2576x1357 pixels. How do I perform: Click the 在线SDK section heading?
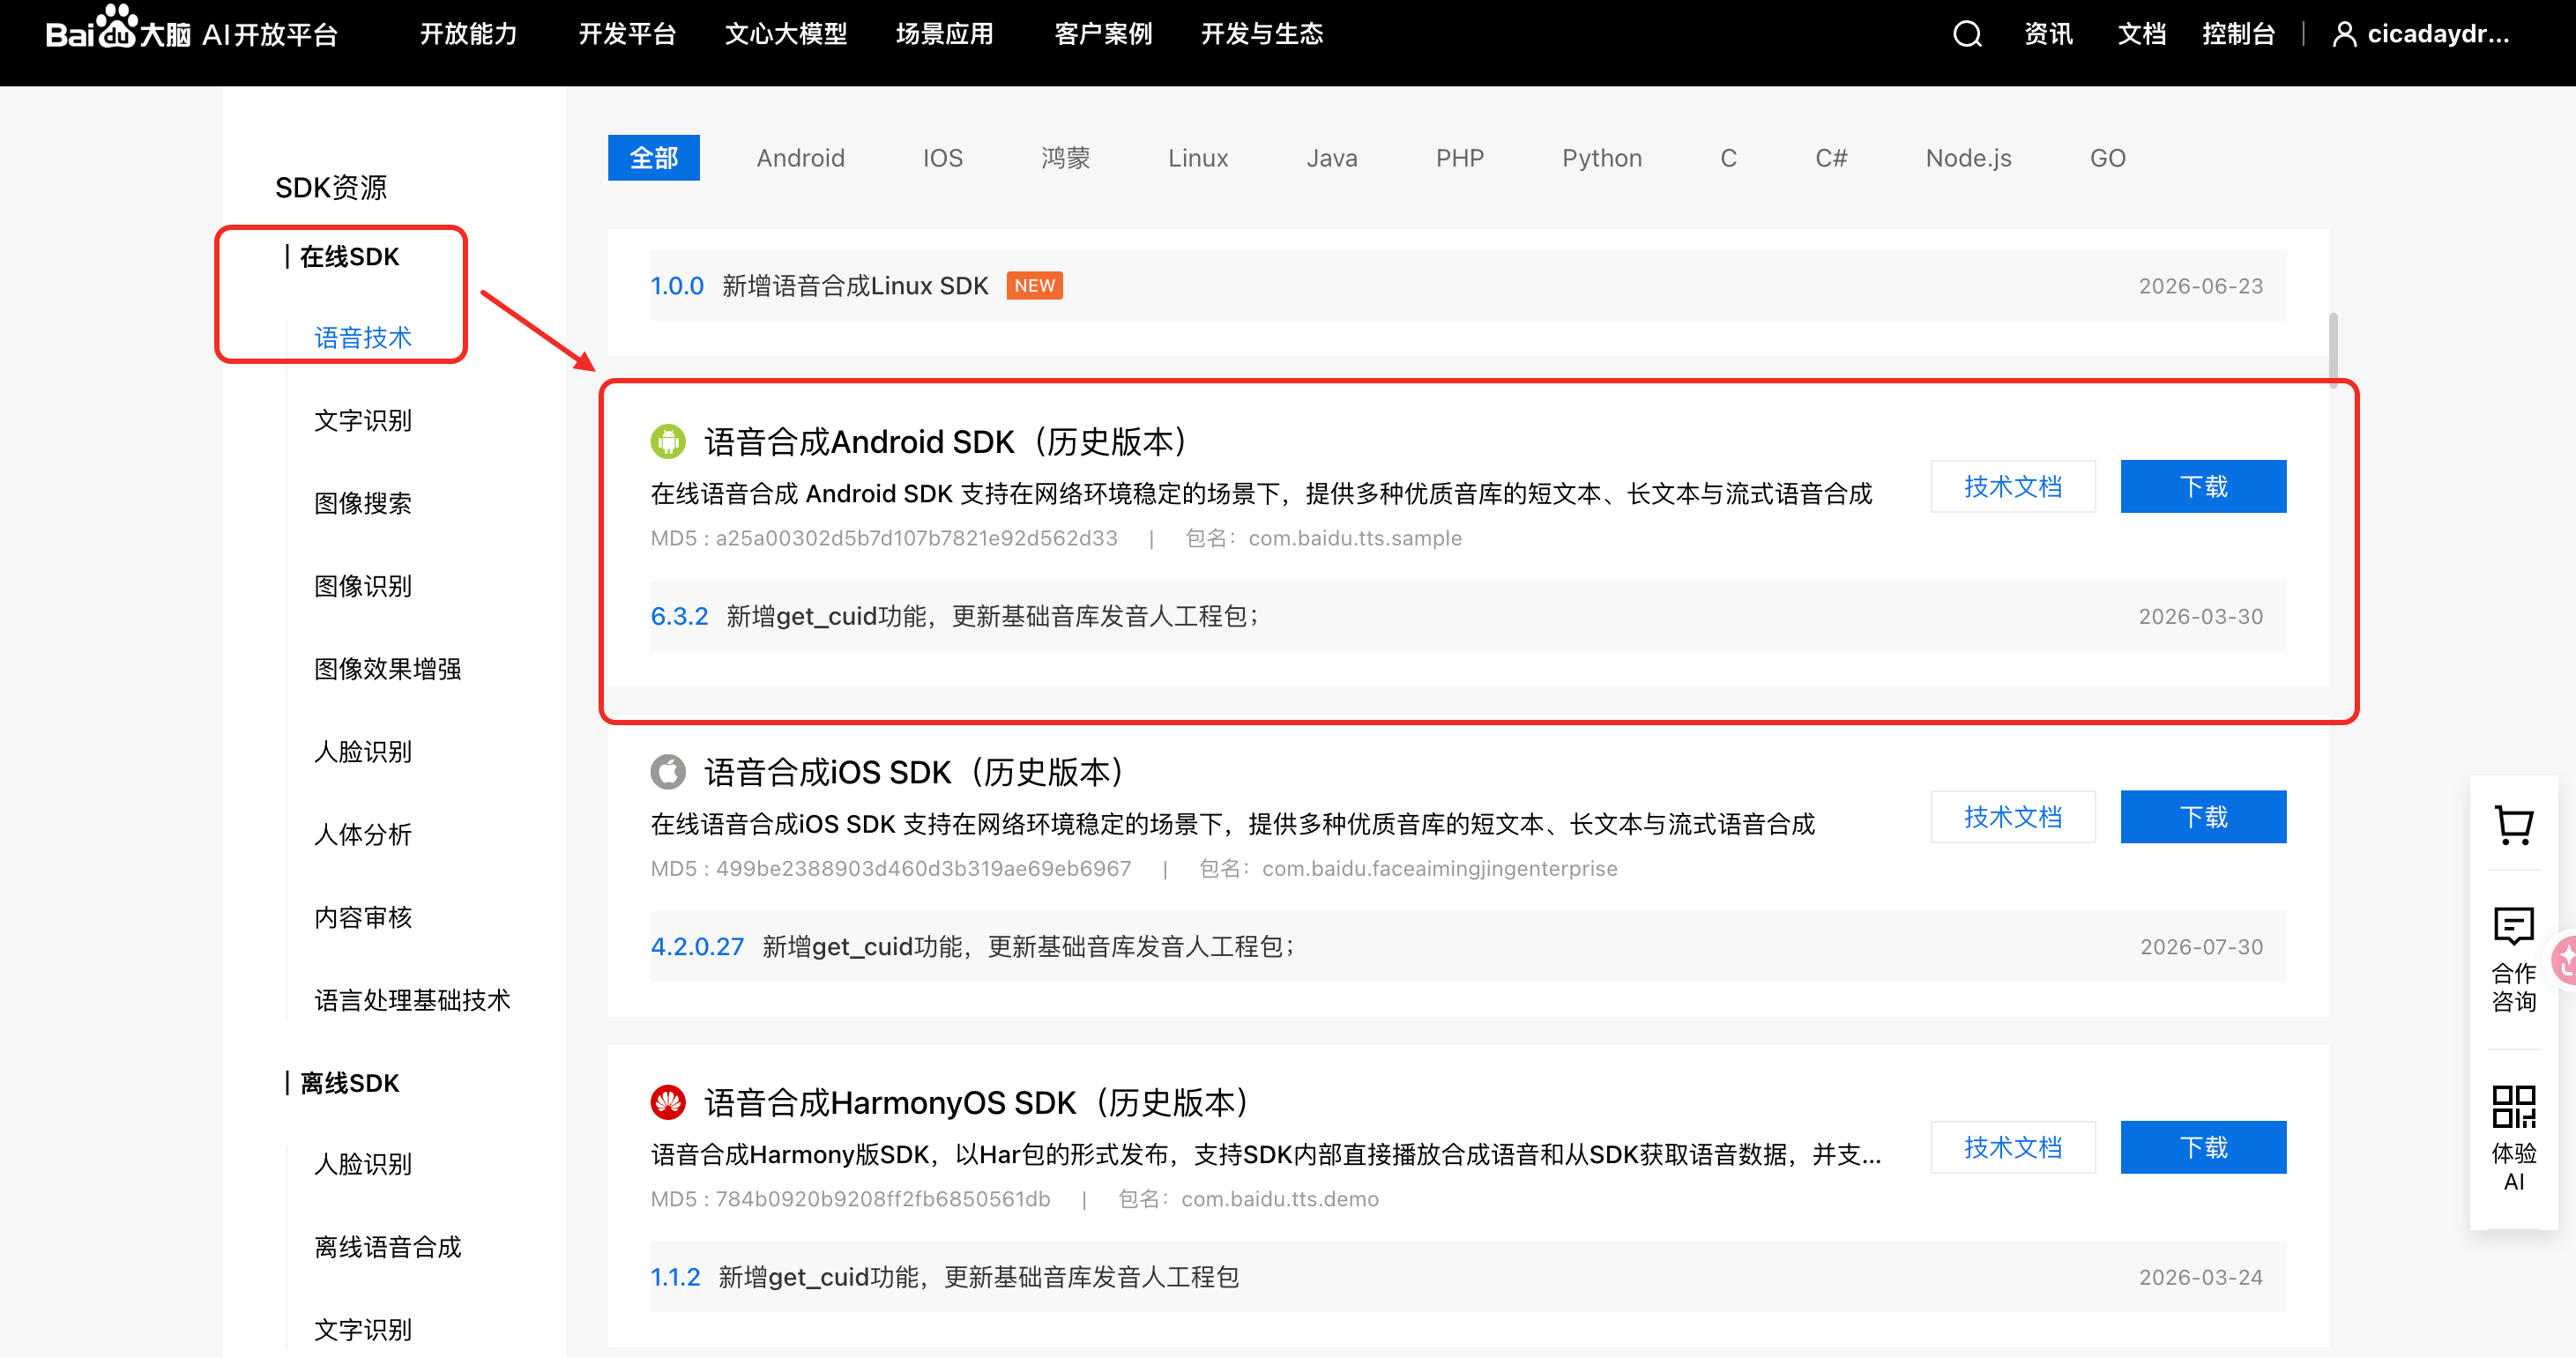[349, 256]
